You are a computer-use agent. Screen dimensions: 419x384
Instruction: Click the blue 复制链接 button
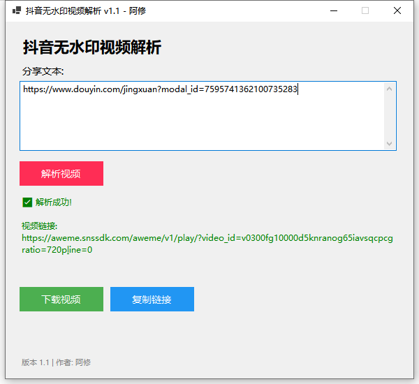(152, 299)
